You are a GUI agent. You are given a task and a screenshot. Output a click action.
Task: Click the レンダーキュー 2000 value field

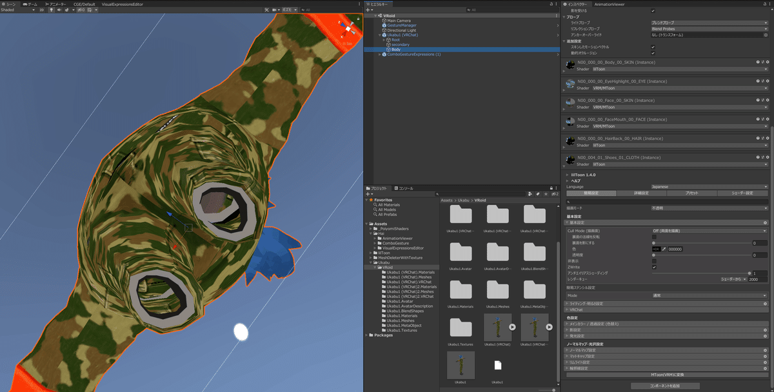[759, 279]
